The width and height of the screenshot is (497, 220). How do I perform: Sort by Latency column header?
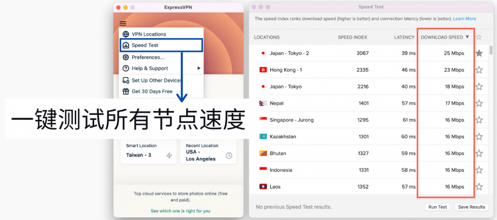point(404,37)
